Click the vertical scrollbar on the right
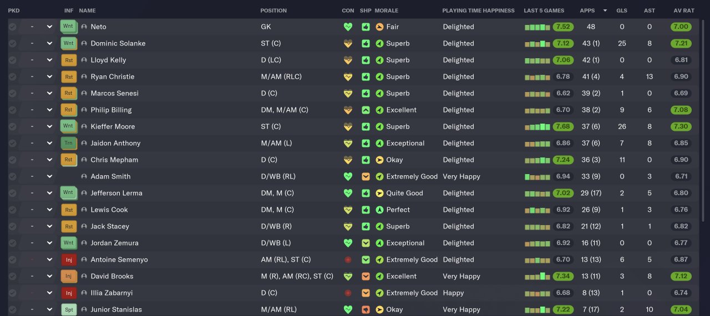Image resolution: width=710 pixels, height=316 pixels. (704, 111)
